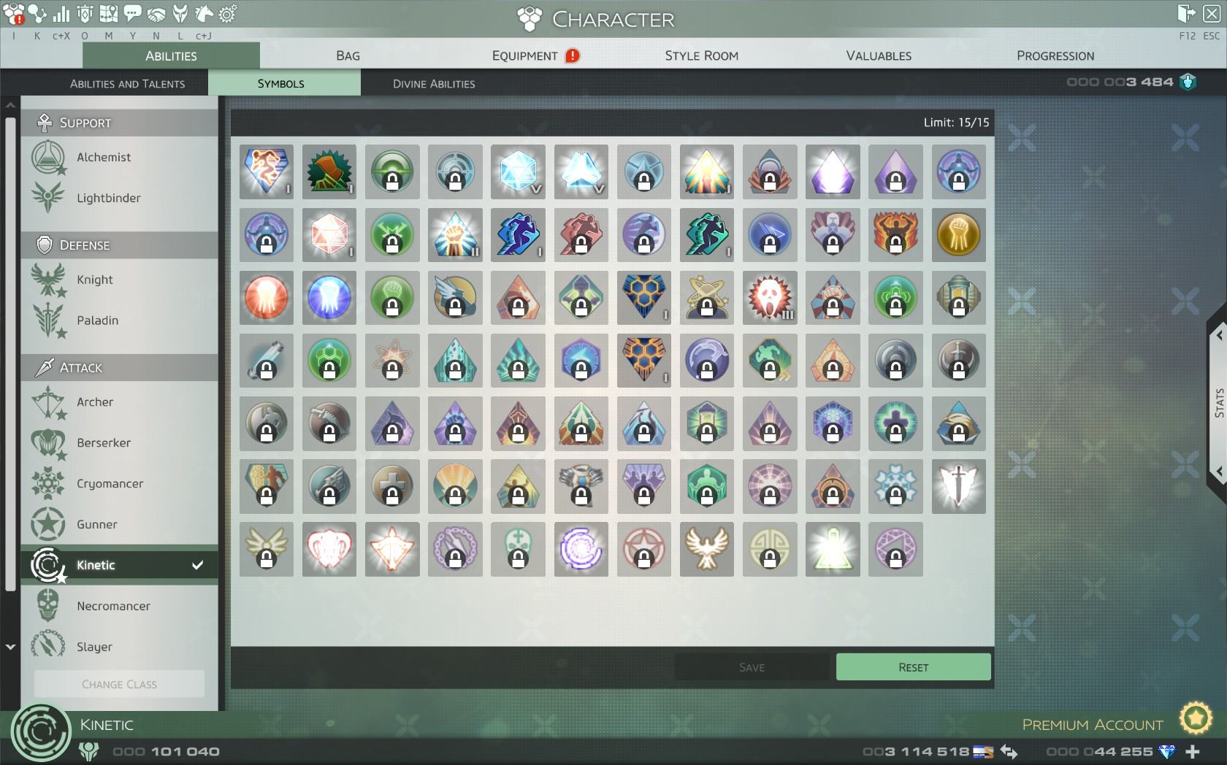Image resolution: width=1227 pixels, height=765 pixels.
Task: Select the Lightbinder class icon
Action: click(48, 198)
